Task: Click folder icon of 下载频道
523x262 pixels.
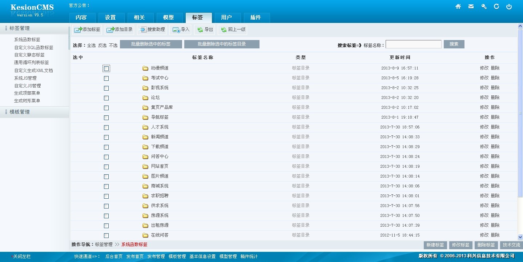Action: [145, 147]
